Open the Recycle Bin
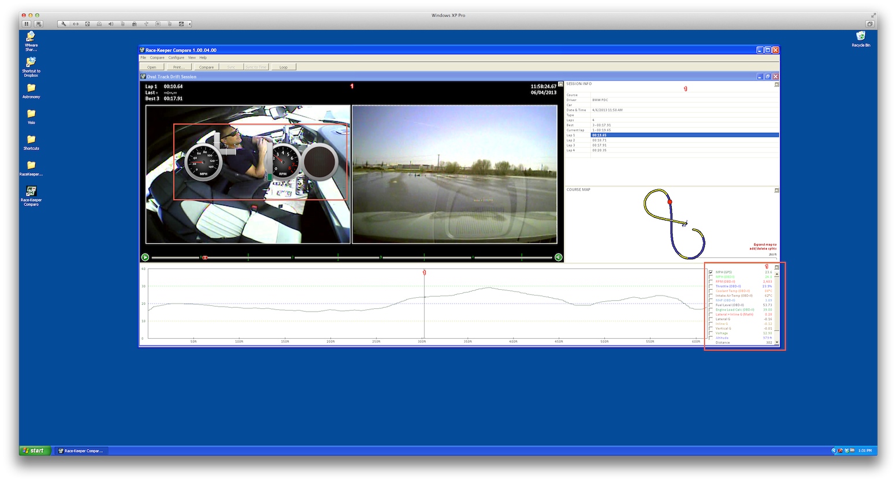 (861, 39)
